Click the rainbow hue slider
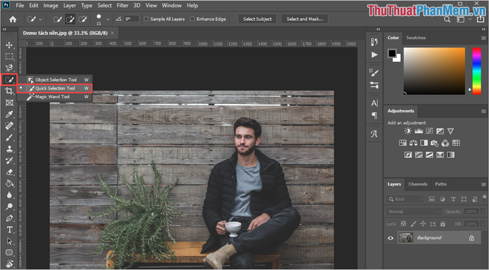The width and height of the screenshot is (489, 270). pyautogui.click(x=476, y=71)
